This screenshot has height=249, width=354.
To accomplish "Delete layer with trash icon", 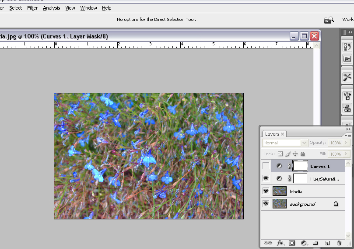I will pyautogui.click(x=339, y=243).
